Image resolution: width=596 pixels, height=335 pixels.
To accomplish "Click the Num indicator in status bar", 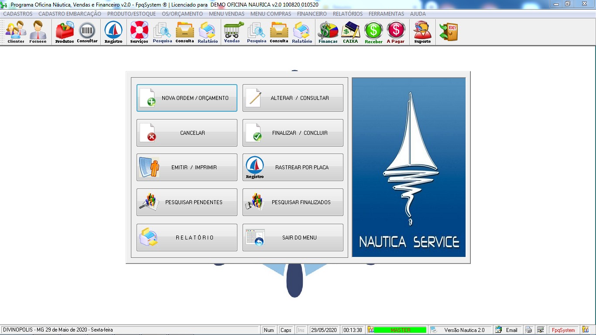I will tap(269, 330).
